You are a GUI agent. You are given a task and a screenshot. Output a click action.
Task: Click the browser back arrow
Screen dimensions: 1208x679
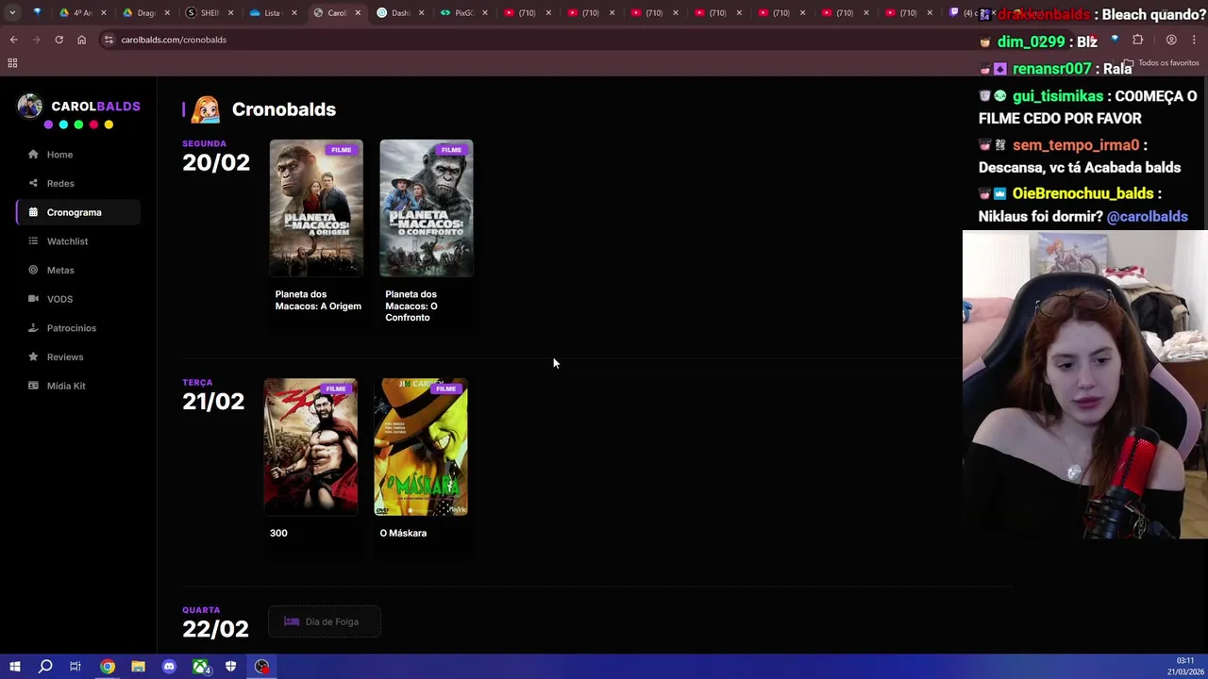(x=13, y=40)
